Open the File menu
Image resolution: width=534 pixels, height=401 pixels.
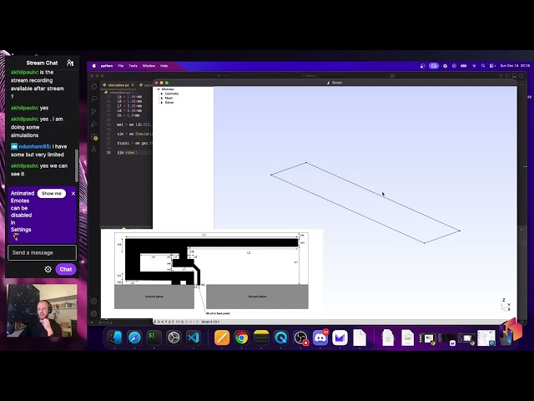(121, 66)
